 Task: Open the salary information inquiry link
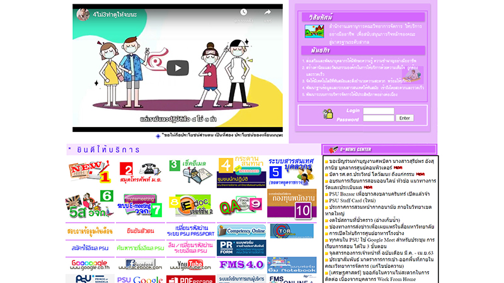(x=90, y=231)
